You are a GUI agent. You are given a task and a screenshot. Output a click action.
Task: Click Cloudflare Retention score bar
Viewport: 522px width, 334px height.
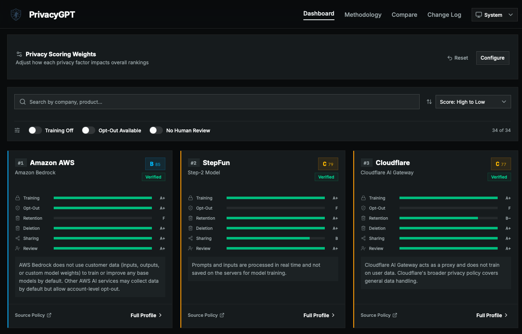point(449,218)
